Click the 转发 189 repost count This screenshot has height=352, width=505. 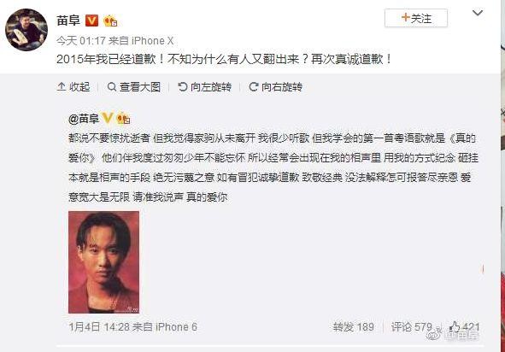[x=353, y=327]
